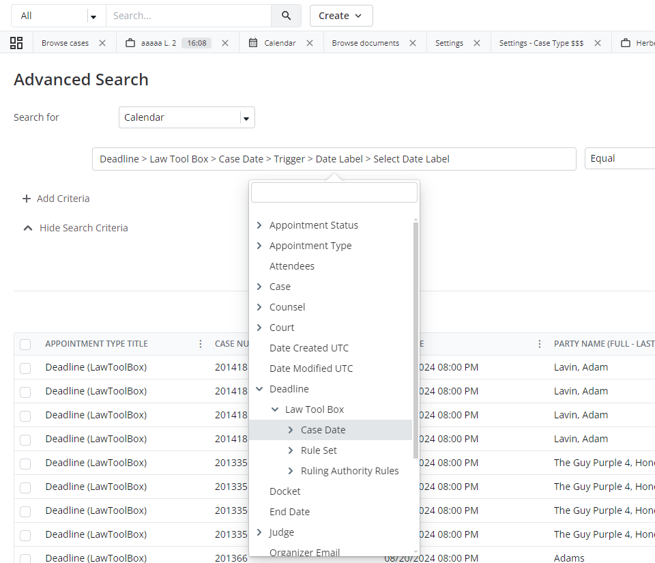
Task: Open the dashboard grid icon
Action: tap(16, 43)
